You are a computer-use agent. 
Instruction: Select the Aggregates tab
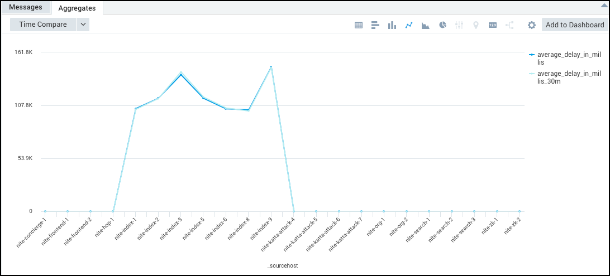pos(77,8)
